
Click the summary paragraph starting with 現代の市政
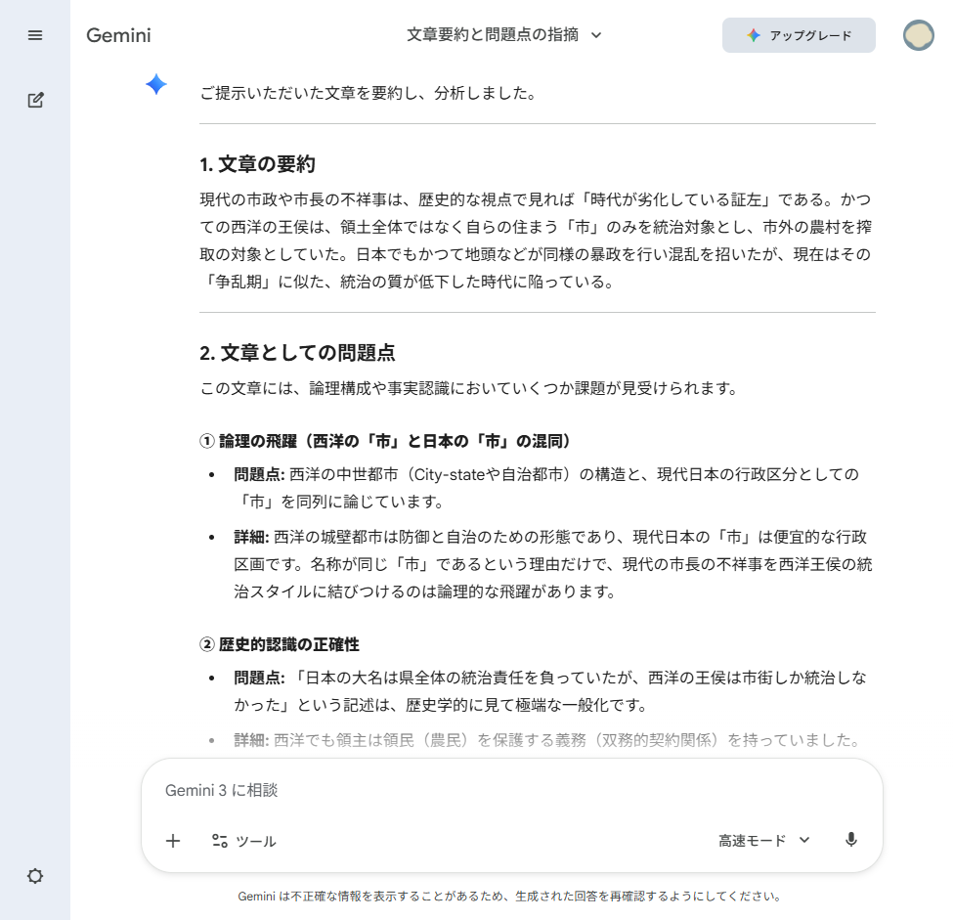[x=536, y=241]
